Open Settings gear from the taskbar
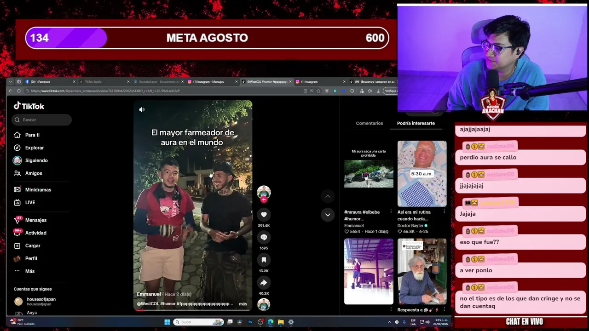Screen dimensions: 589x331 pyautogui.click(x=291, y=322)
